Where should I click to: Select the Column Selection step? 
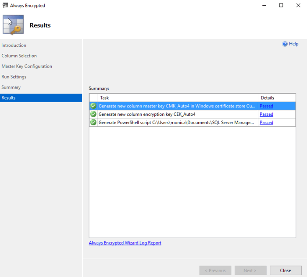19,56
